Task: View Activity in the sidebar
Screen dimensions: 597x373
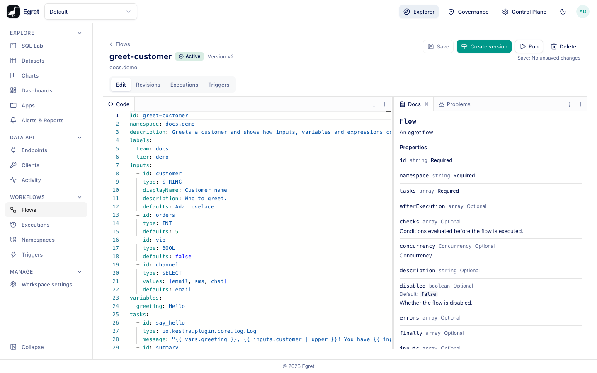Action: [x=46, y=180]
